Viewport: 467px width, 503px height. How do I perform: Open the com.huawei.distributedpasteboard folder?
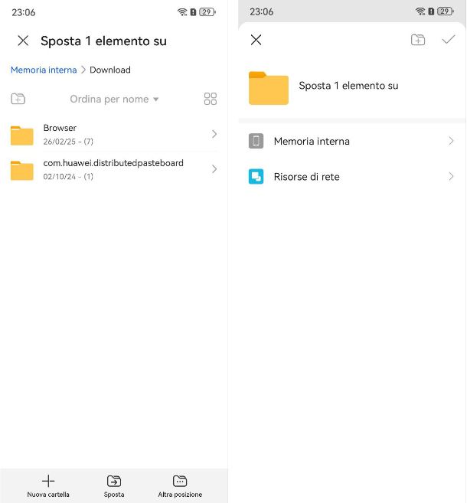(114, 169)
